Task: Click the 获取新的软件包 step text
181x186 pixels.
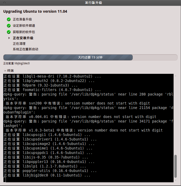Action: tap(24, 32)
